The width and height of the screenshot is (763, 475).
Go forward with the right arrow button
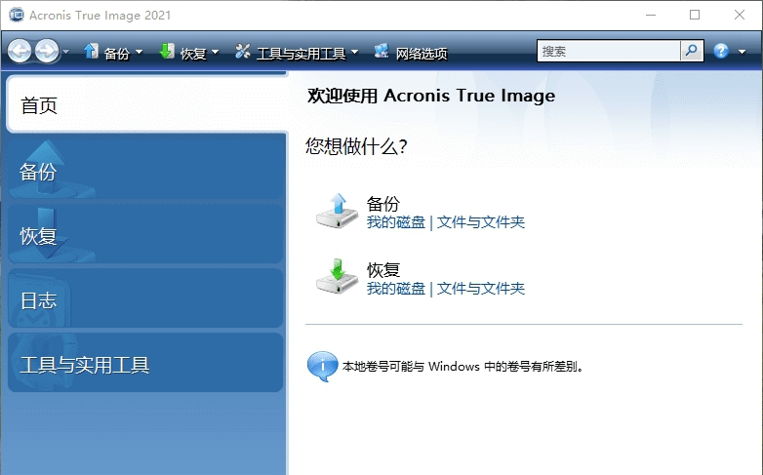pyautogui.click(x=47, y=51)
